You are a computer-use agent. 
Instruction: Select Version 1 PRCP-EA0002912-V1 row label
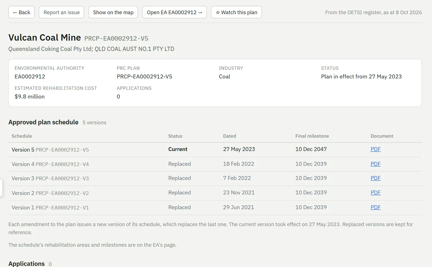50,208
